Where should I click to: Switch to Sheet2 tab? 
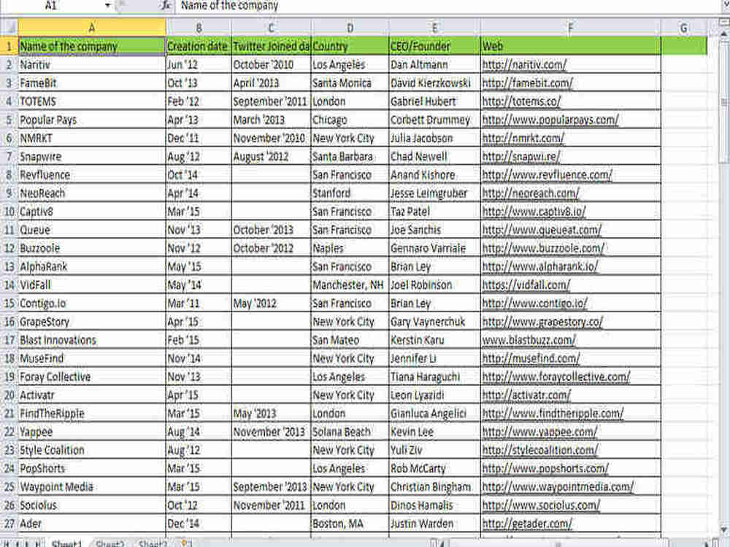click(x=110, y=543)
